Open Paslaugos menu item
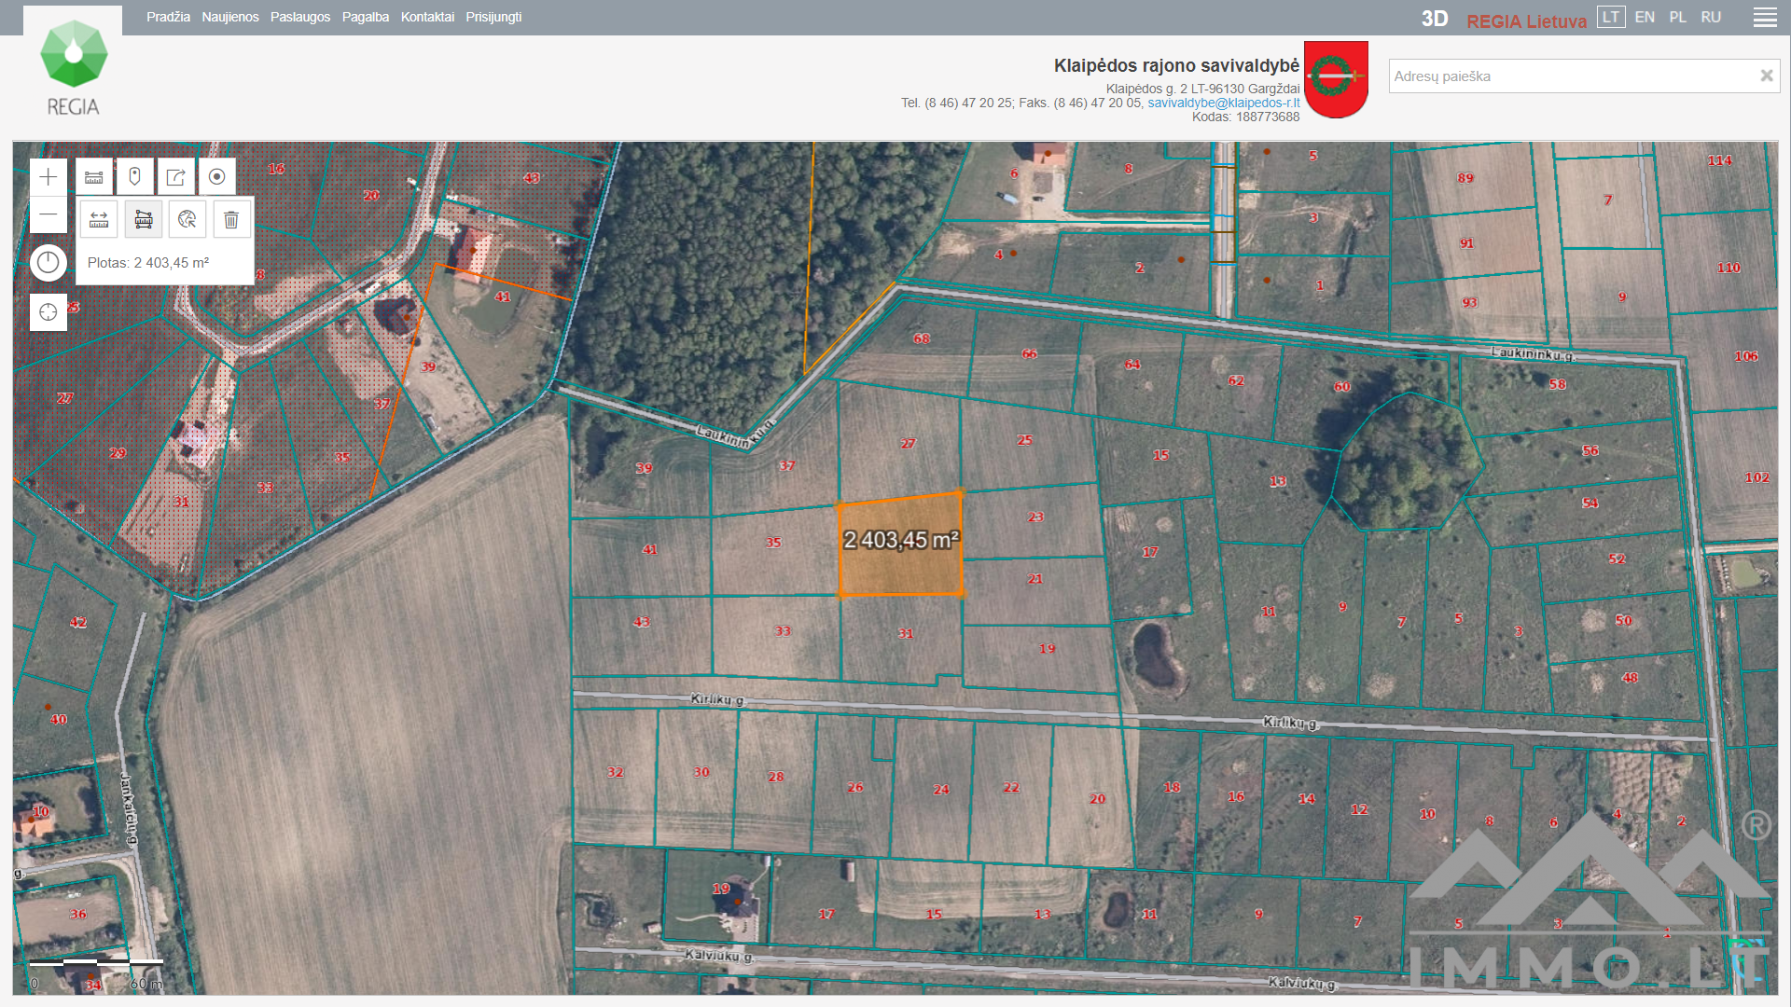The height and width of the screenshot is (1007, 1791). click(300, 17)
